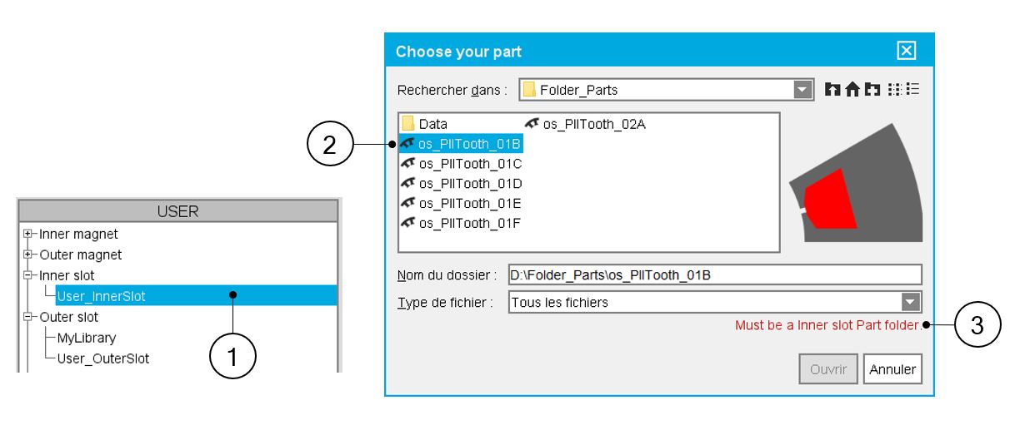Image resolution: width=1015 pixels, height=430 pixels.
Task: Go up one folder level
Action: click(832, 89)
